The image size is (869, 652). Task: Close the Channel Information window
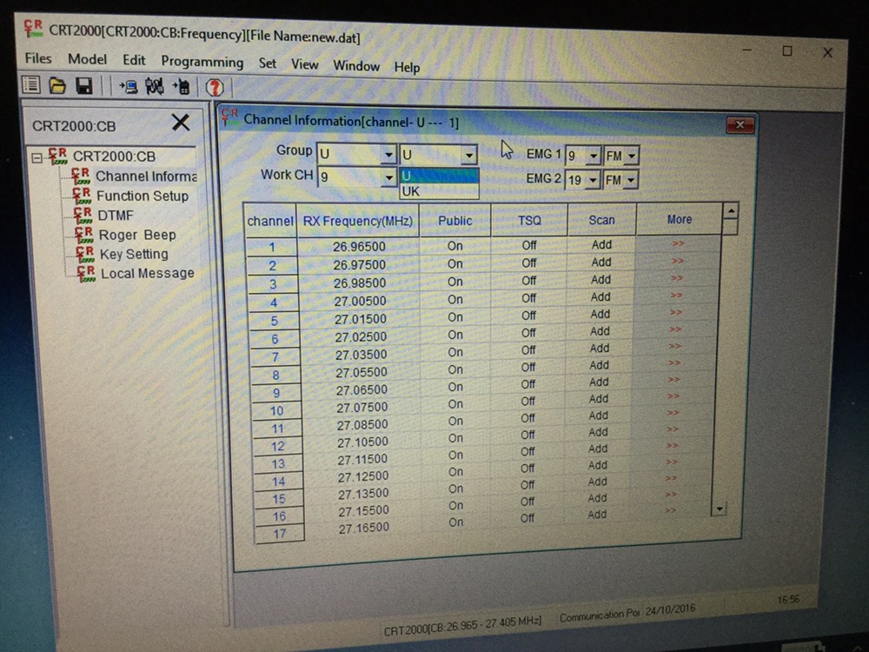tap(740, 124)
